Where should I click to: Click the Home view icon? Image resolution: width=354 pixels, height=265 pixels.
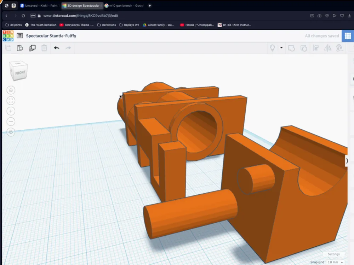click(11, 90)
